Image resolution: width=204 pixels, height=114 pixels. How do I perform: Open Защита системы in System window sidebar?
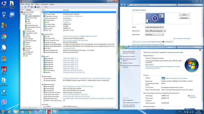(128, 63)
